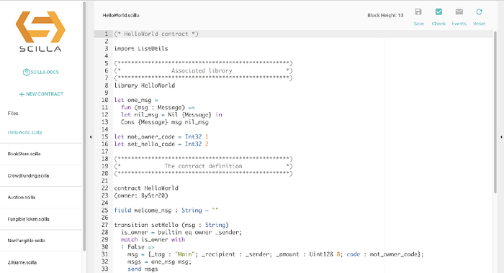This screenshot has width=504, height=273.
Task: Click the 'Files' sidebar heading
Action: coord(13,114)
